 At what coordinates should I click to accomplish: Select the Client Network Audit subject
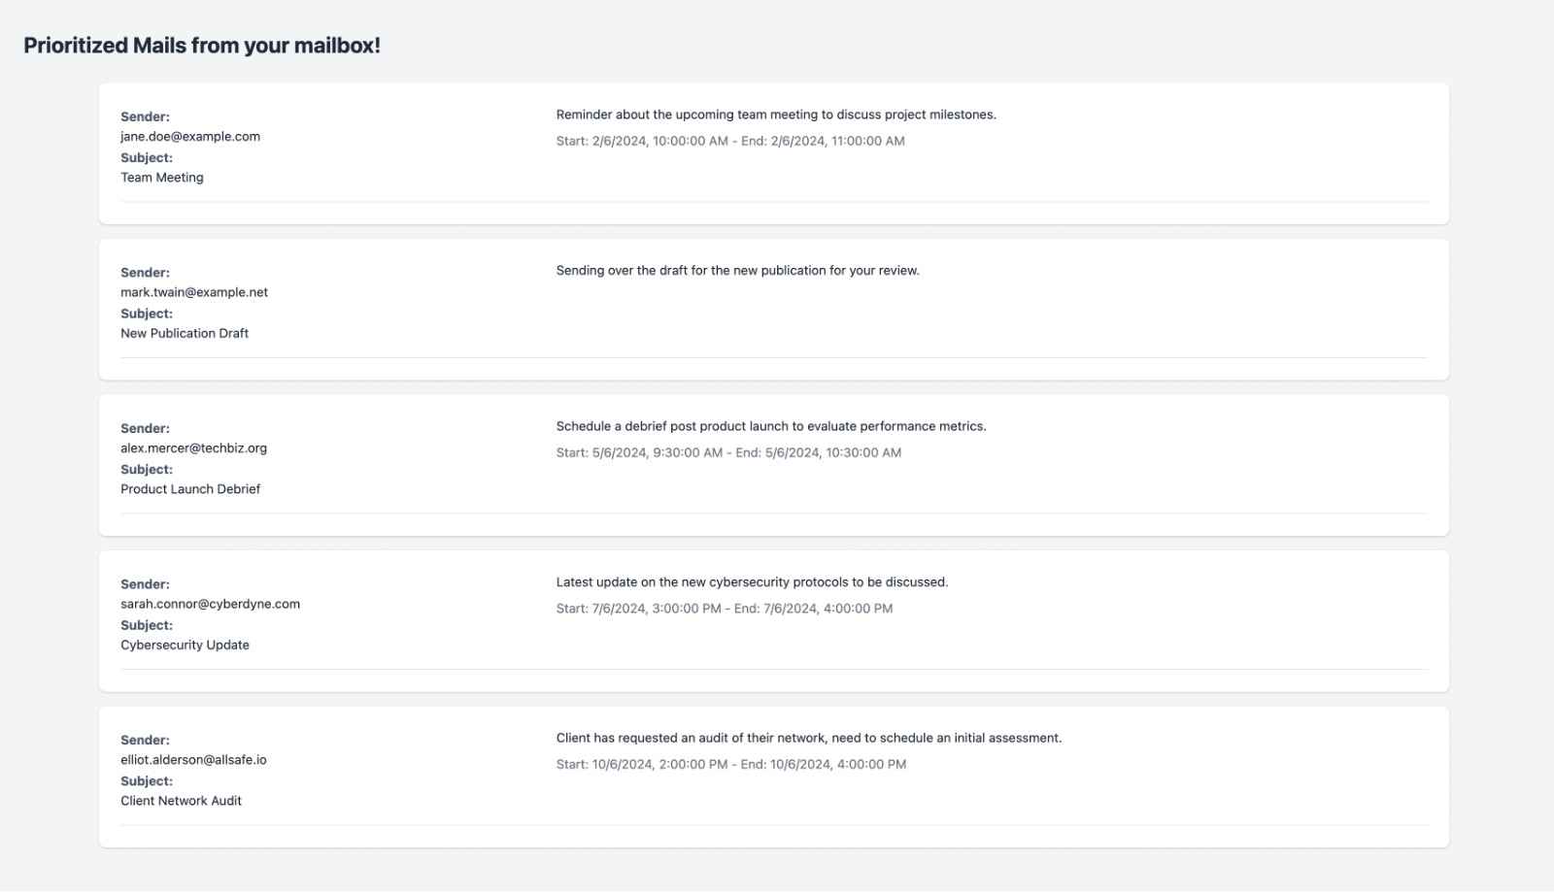click(181, 801)
